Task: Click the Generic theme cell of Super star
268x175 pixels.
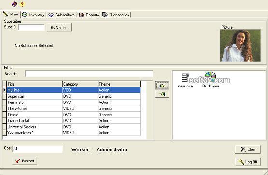Action: click(119, 96)
